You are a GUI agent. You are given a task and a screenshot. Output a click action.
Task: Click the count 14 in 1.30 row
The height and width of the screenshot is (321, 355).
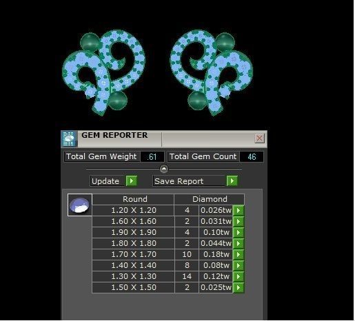tap(187, 276)
